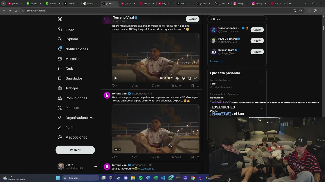Open options dots for the Spiderman trend
Image resolution: width=325 pixels, height=182 pixels.
tap(262, 95)
